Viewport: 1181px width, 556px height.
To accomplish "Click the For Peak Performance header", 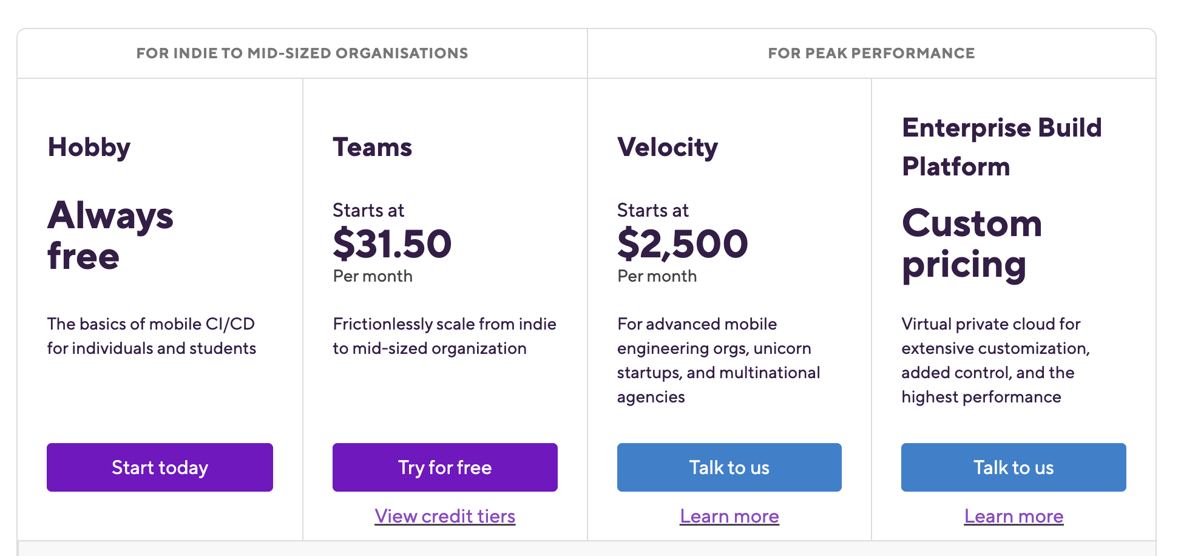I will (x=871, y=53).
